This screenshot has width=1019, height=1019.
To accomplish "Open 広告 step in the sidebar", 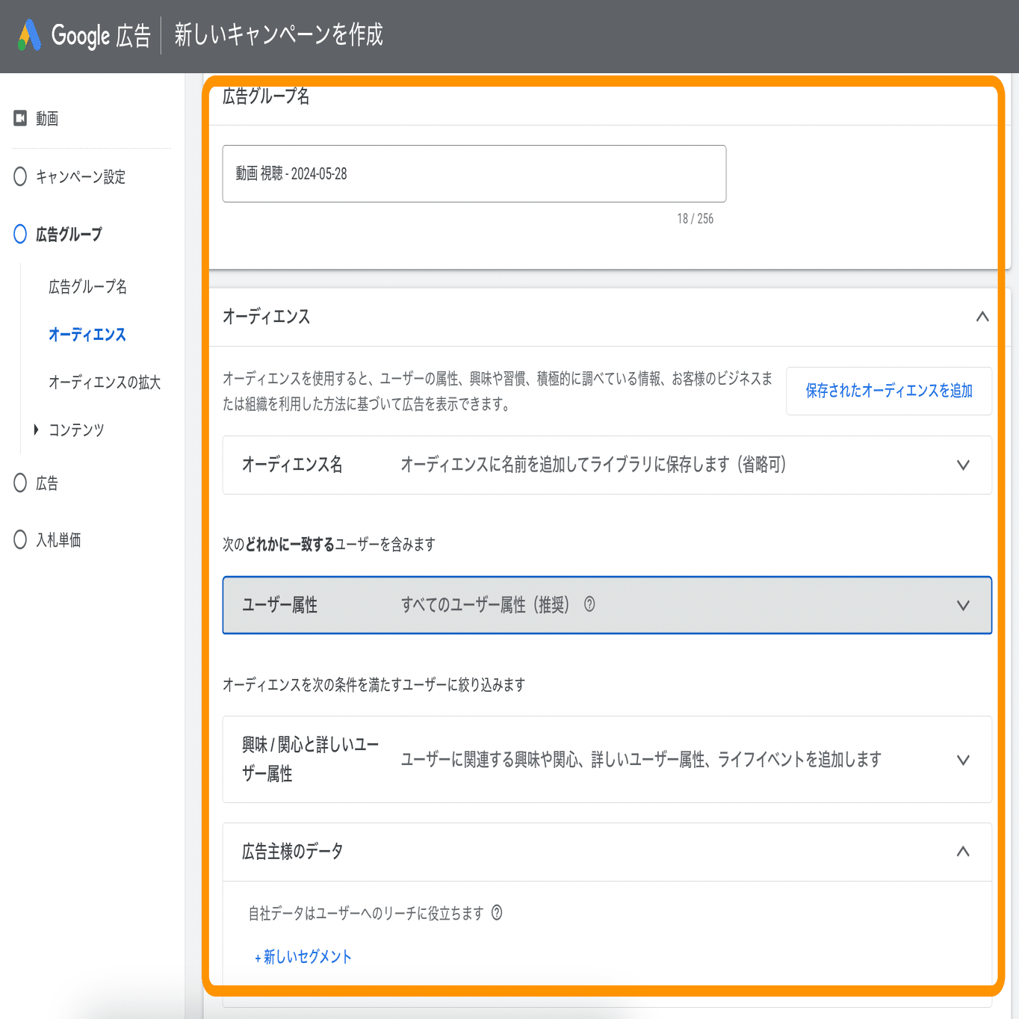I will (x=47, y=483).
